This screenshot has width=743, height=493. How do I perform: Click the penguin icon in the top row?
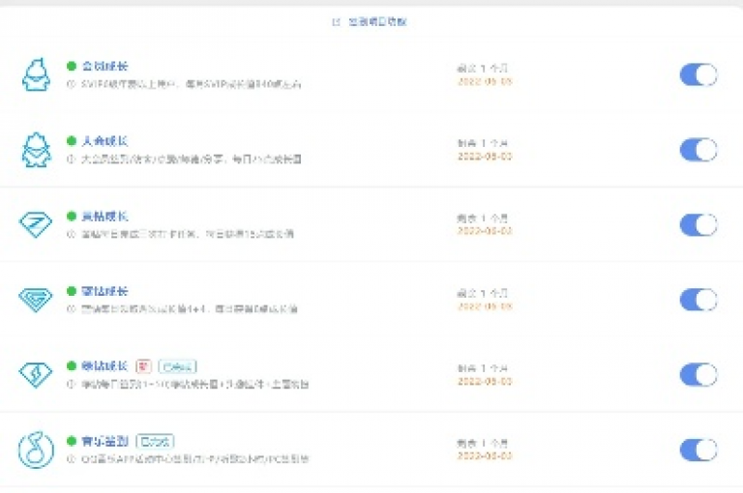tap(36, 74)
